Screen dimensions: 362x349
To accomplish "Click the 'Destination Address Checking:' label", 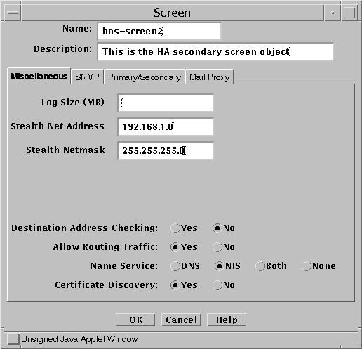I will [x=85, y=228].
